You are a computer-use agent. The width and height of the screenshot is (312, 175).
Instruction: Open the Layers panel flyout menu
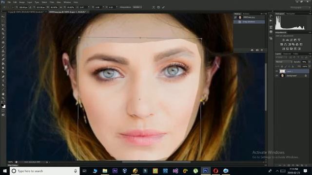pyautogui.click(x=310, y=54)
